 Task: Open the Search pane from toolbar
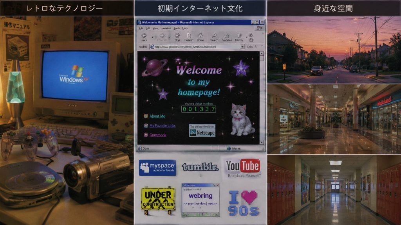click(214, 37)
